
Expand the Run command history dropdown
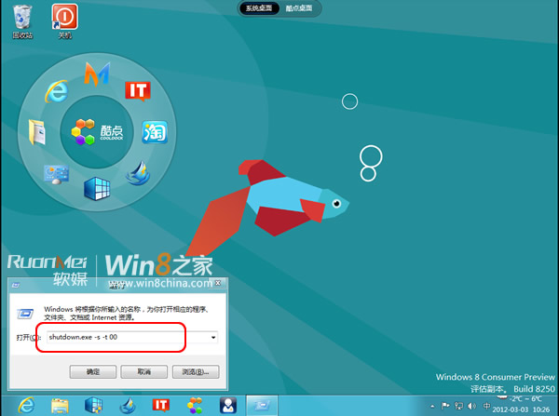(x=213, y=336)
